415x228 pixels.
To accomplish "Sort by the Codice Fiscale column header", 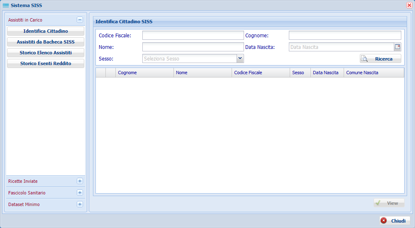I will [x=261, y=73].
